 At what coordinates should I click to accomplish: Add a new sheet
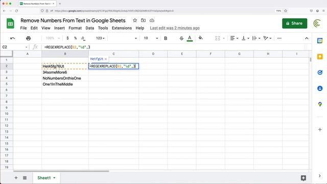pyautogui.click(x=16, y=178)
